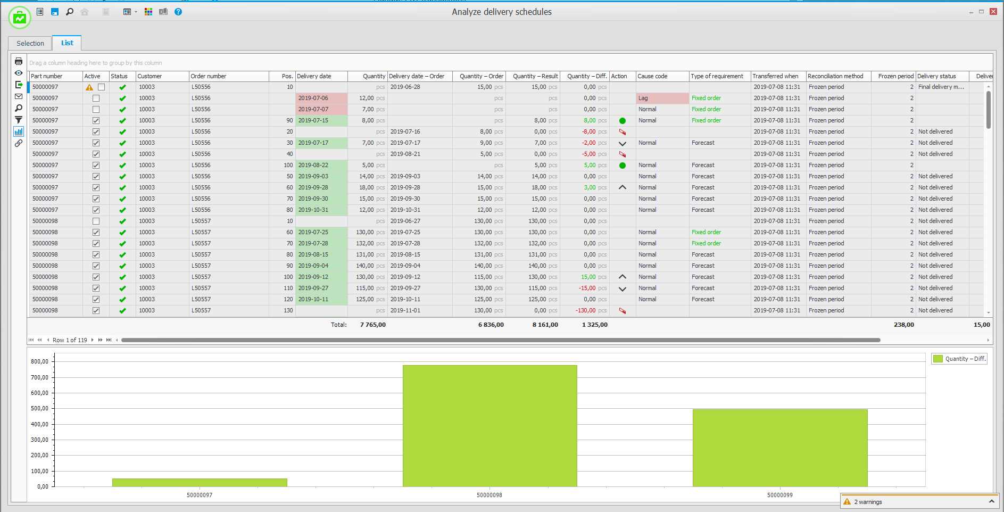The width and height of the screenshot is (1004, 512).
Task: Switch to the Selection tab
Action: coord(30,44)
